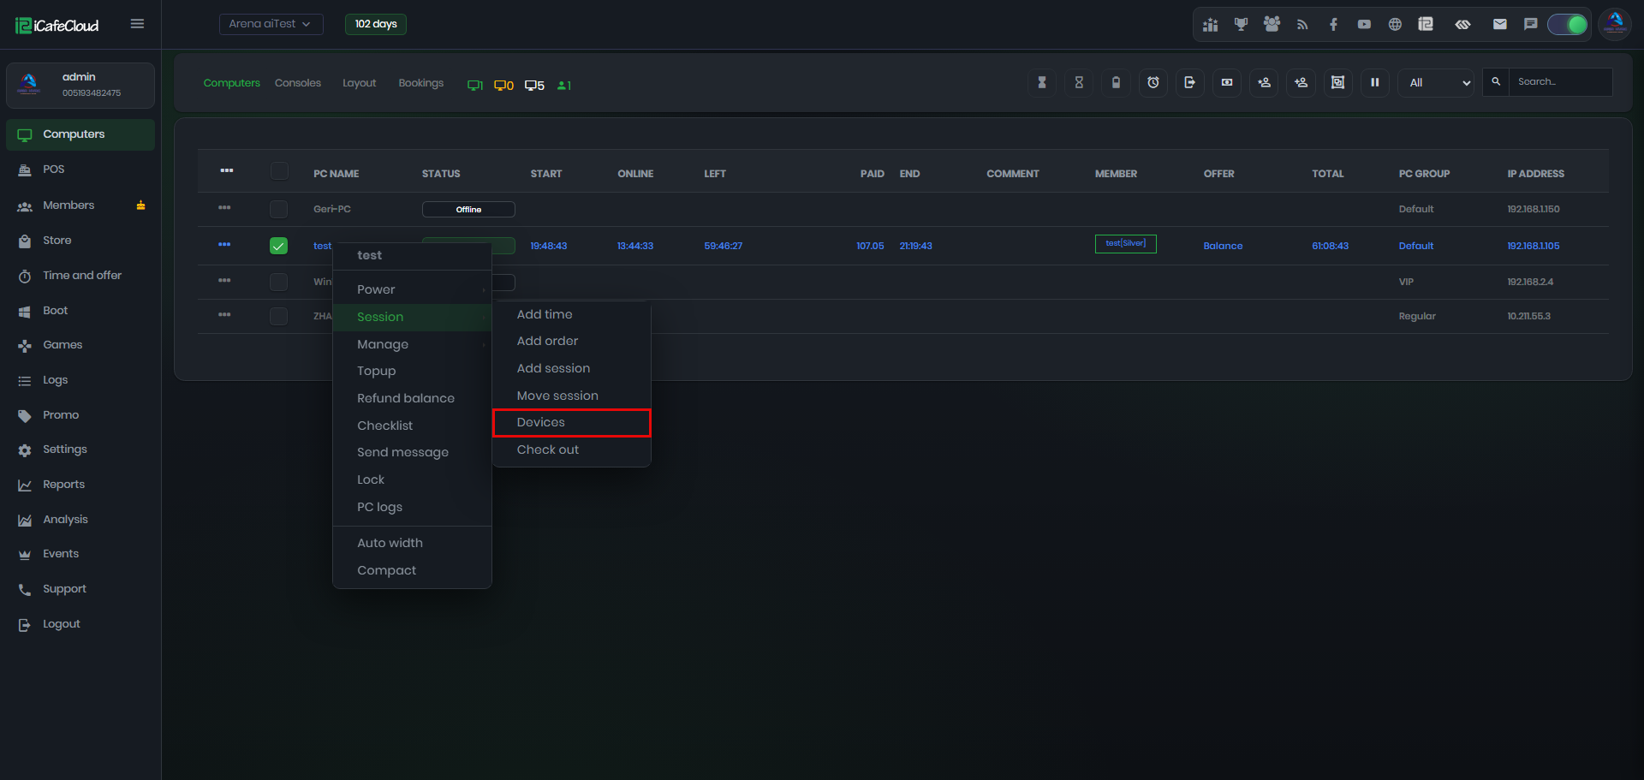This screenshot has height=780, width=1644.
Task: Select Move session in the submenu
Action: pyautogui.click(x=571, y=396)
